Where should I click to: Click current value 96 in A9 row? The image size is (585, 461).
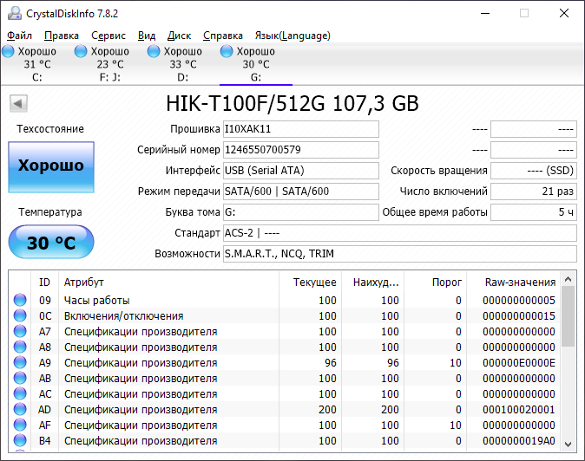click(x=330, y=363)
